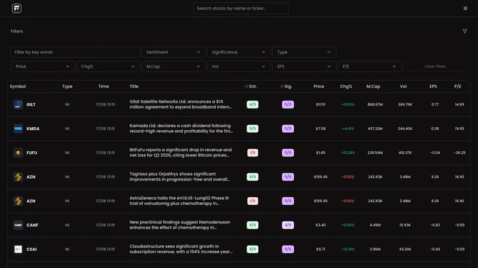Click the AZN logo in the Tagrisso row
478x268 pixels.
(x=18, y=177)
